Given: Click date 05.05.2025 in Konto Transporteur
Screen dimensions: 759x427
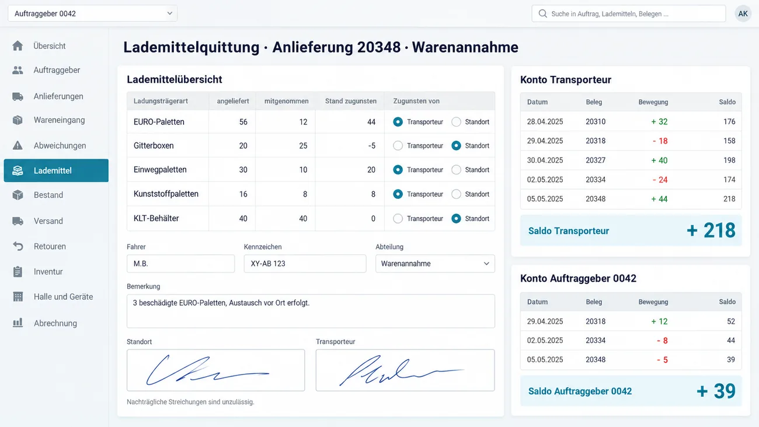Looking at the screenshot, I should pos(545,199).
